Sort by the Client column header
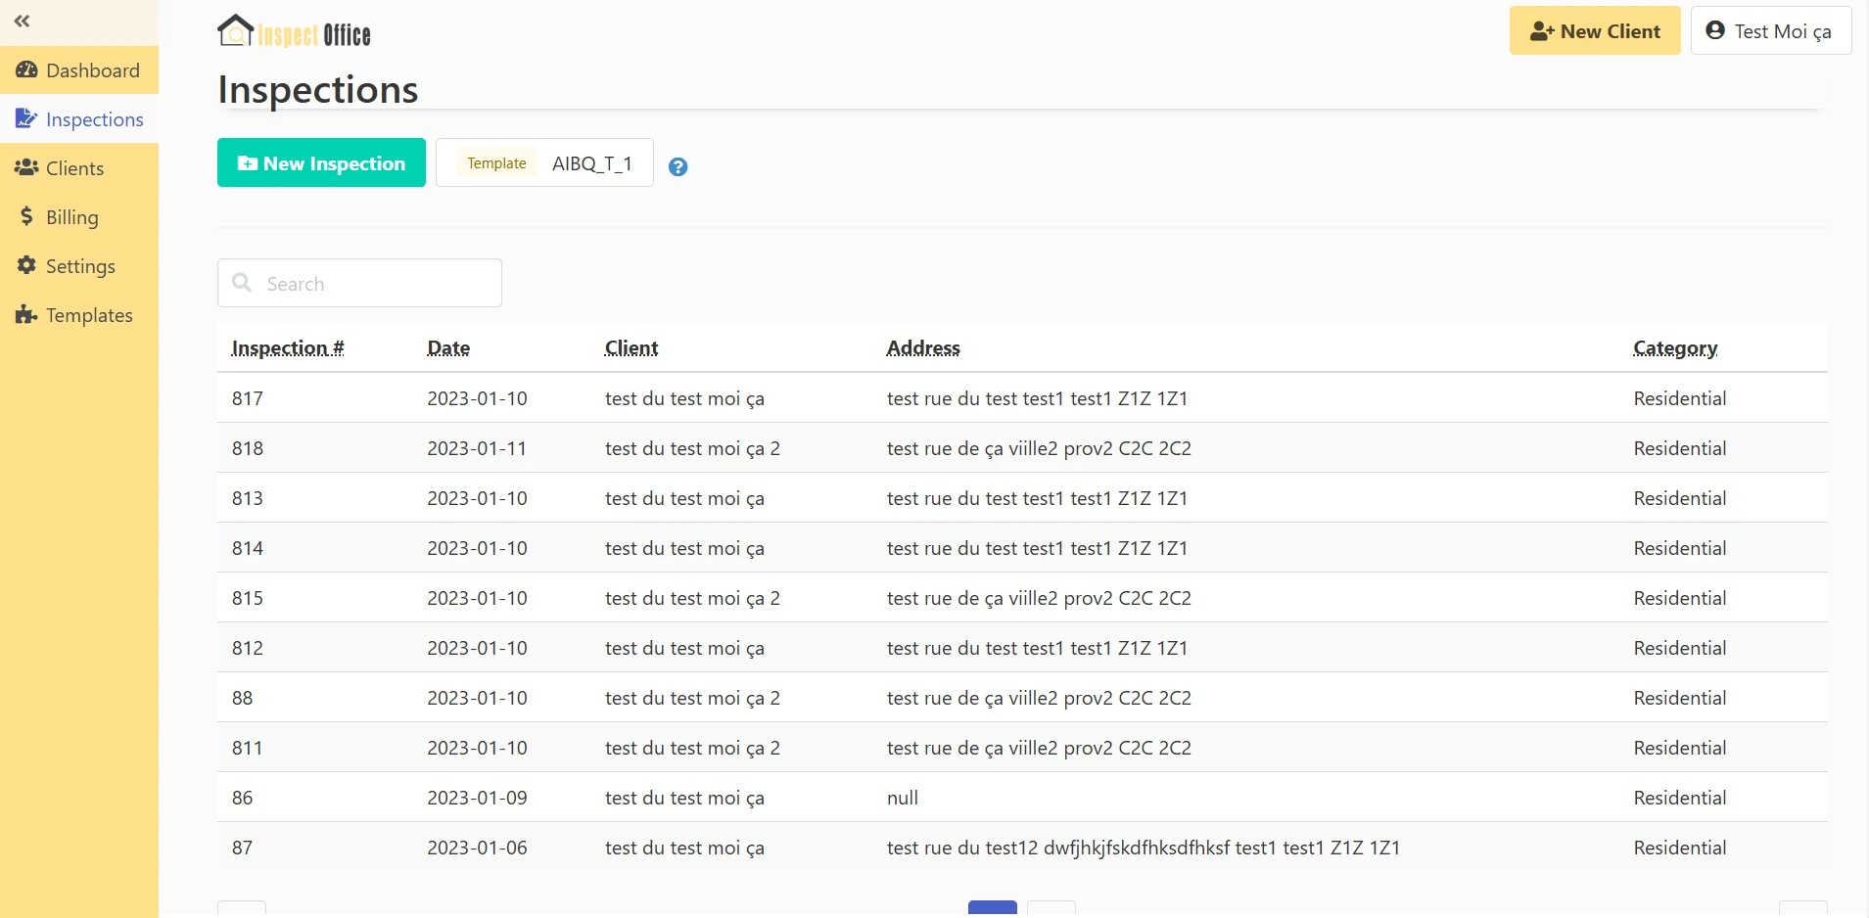This screenshot has height=918, width=1869. click(631, 348)
